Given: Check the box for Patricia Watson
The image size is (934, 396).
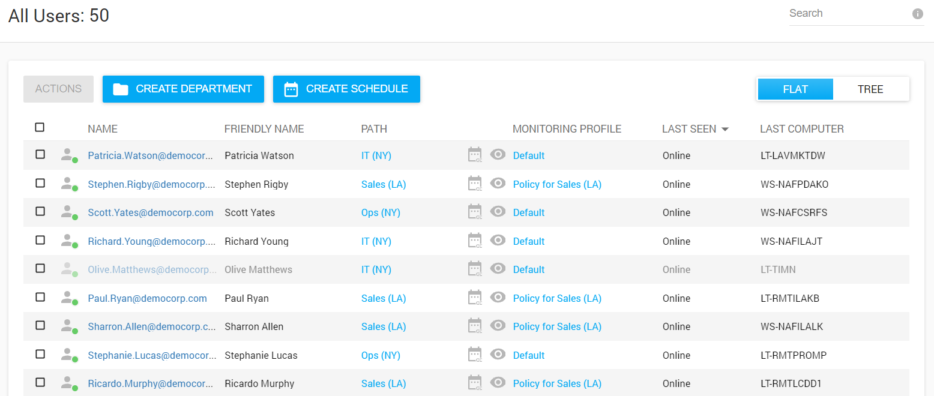Looking at the screenshot, I should click(x=40, y=154).
